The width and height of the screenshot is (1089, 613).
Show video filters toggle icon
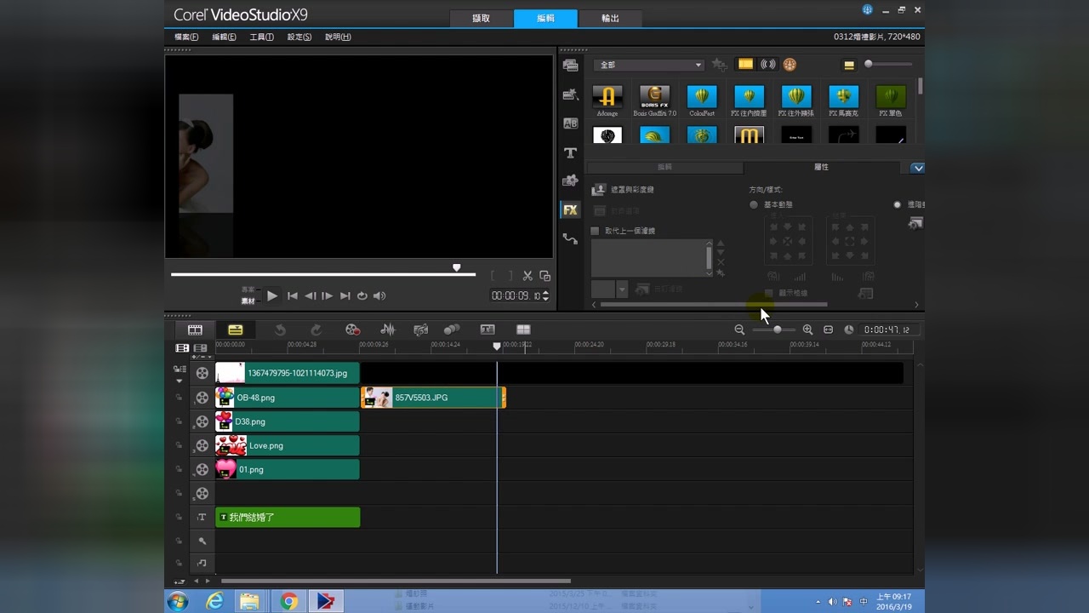pos(745,65)
